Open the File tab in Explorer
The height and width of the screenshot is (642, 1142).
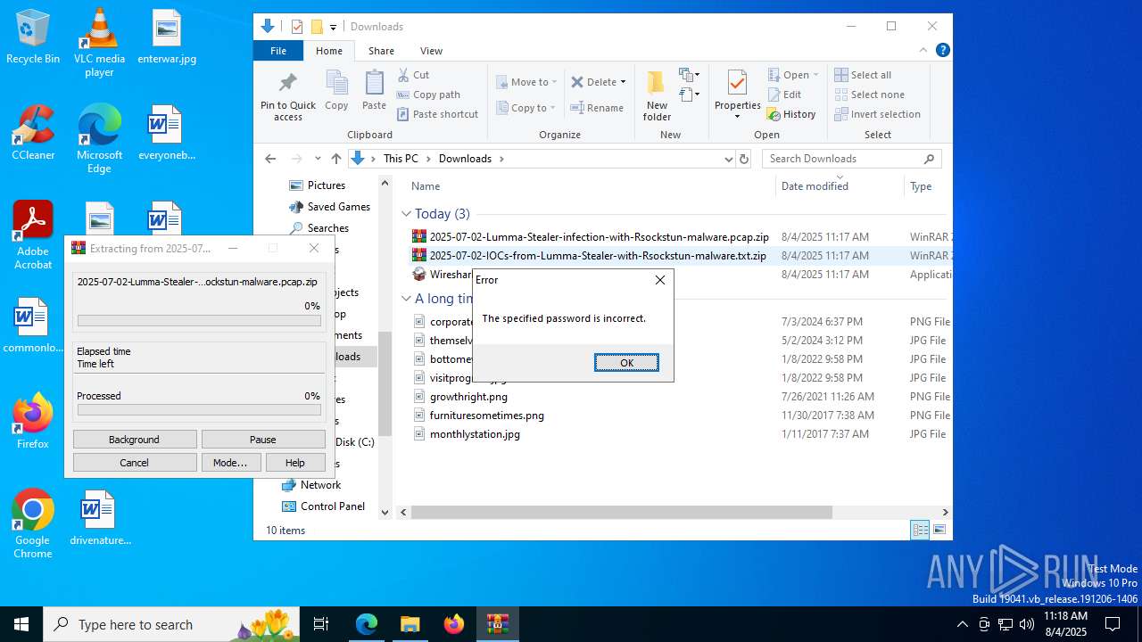[x=278, y=51]
